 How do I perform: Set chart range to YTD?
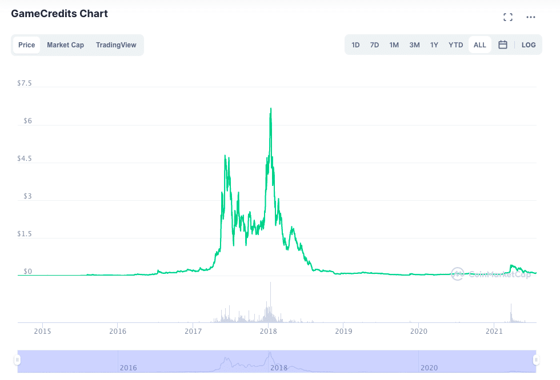456,45
